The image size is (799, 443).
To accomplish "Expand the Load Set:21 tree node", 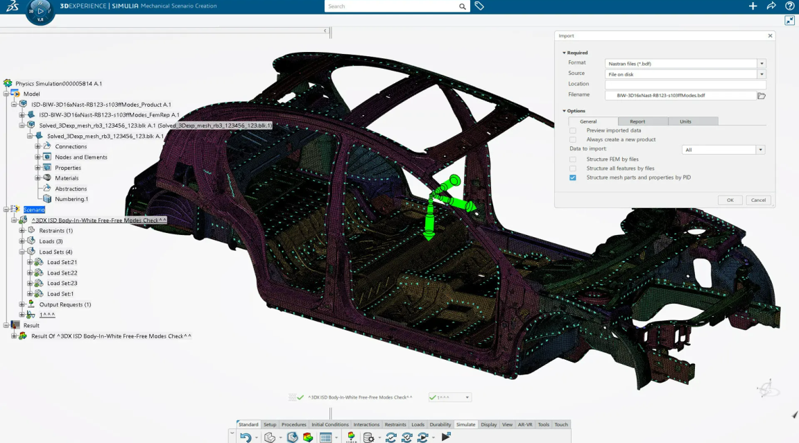I will (30, 262).
